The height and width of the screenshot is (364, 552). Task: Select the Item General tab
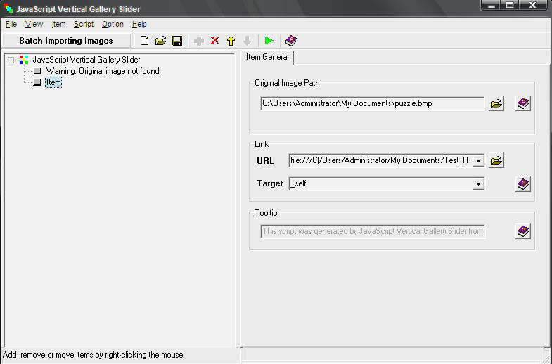point(267,57)
